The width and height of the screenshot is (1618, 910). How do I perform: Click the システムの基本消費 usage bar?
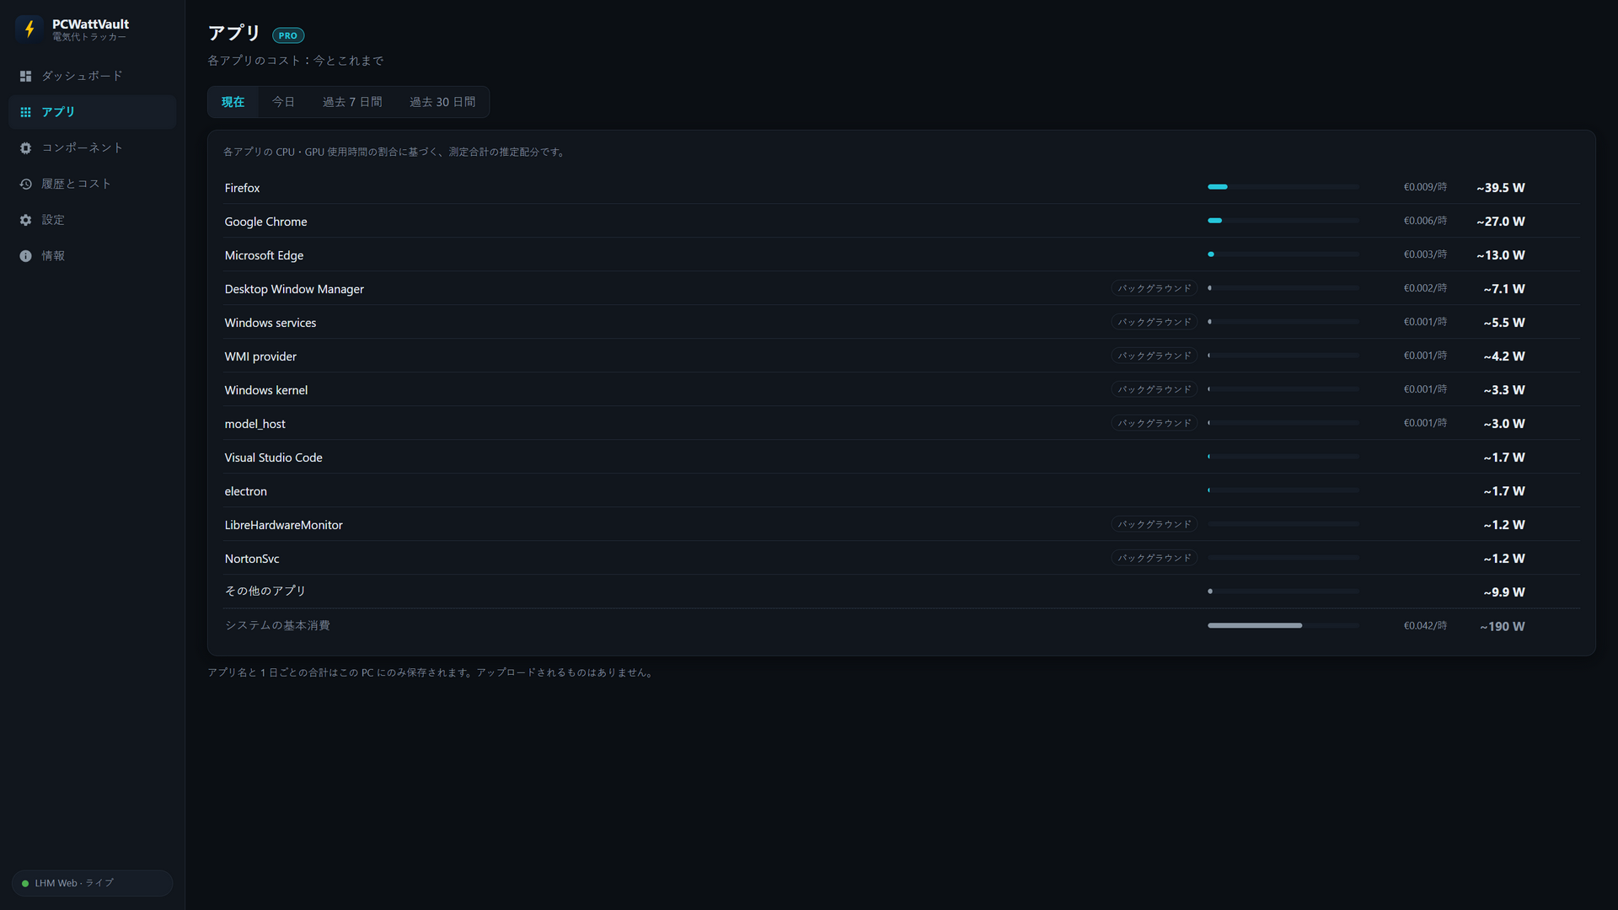coord(1283,625)
